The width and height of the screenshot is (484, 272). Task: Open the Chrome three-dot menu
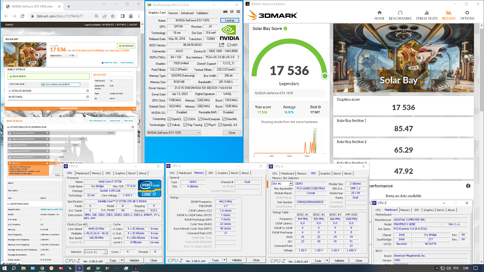pos(139,16)
